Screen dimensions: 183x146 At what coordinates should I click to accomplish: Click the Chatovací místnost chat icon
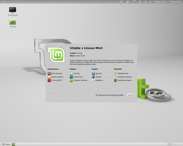71,80
